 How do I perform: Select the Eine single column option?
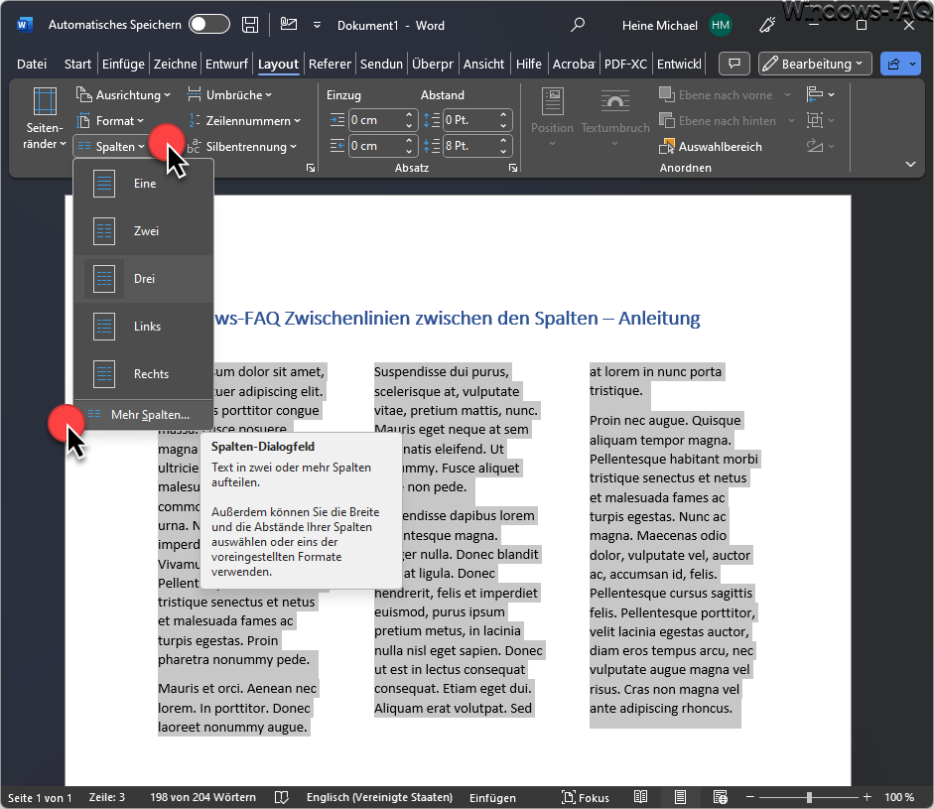[x=144, y=184]
